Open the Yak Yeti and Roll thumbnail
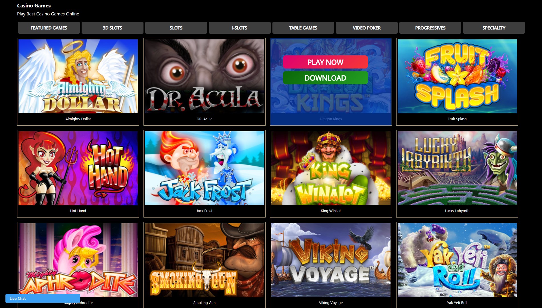This screenshot has width=542, height=308. [x=457, y=260]
